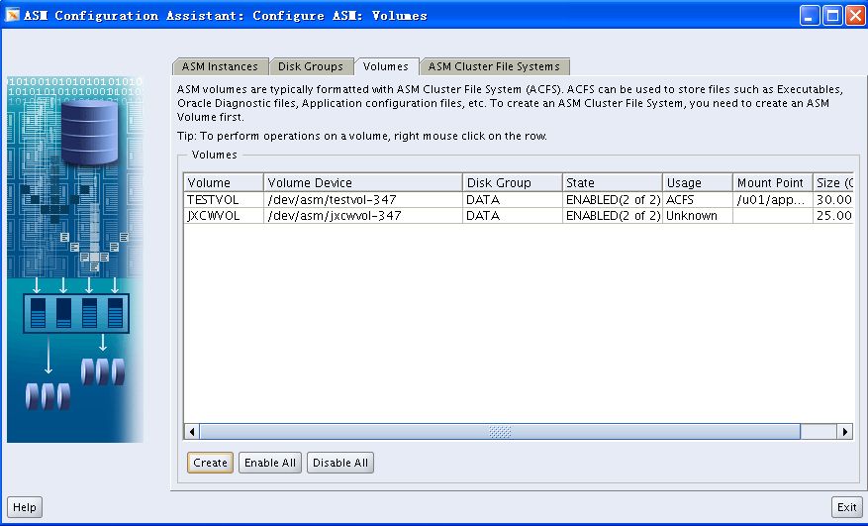Select the Volumes tab
Viewport: 868px width, 526px height.
click(x=386, y=66)
